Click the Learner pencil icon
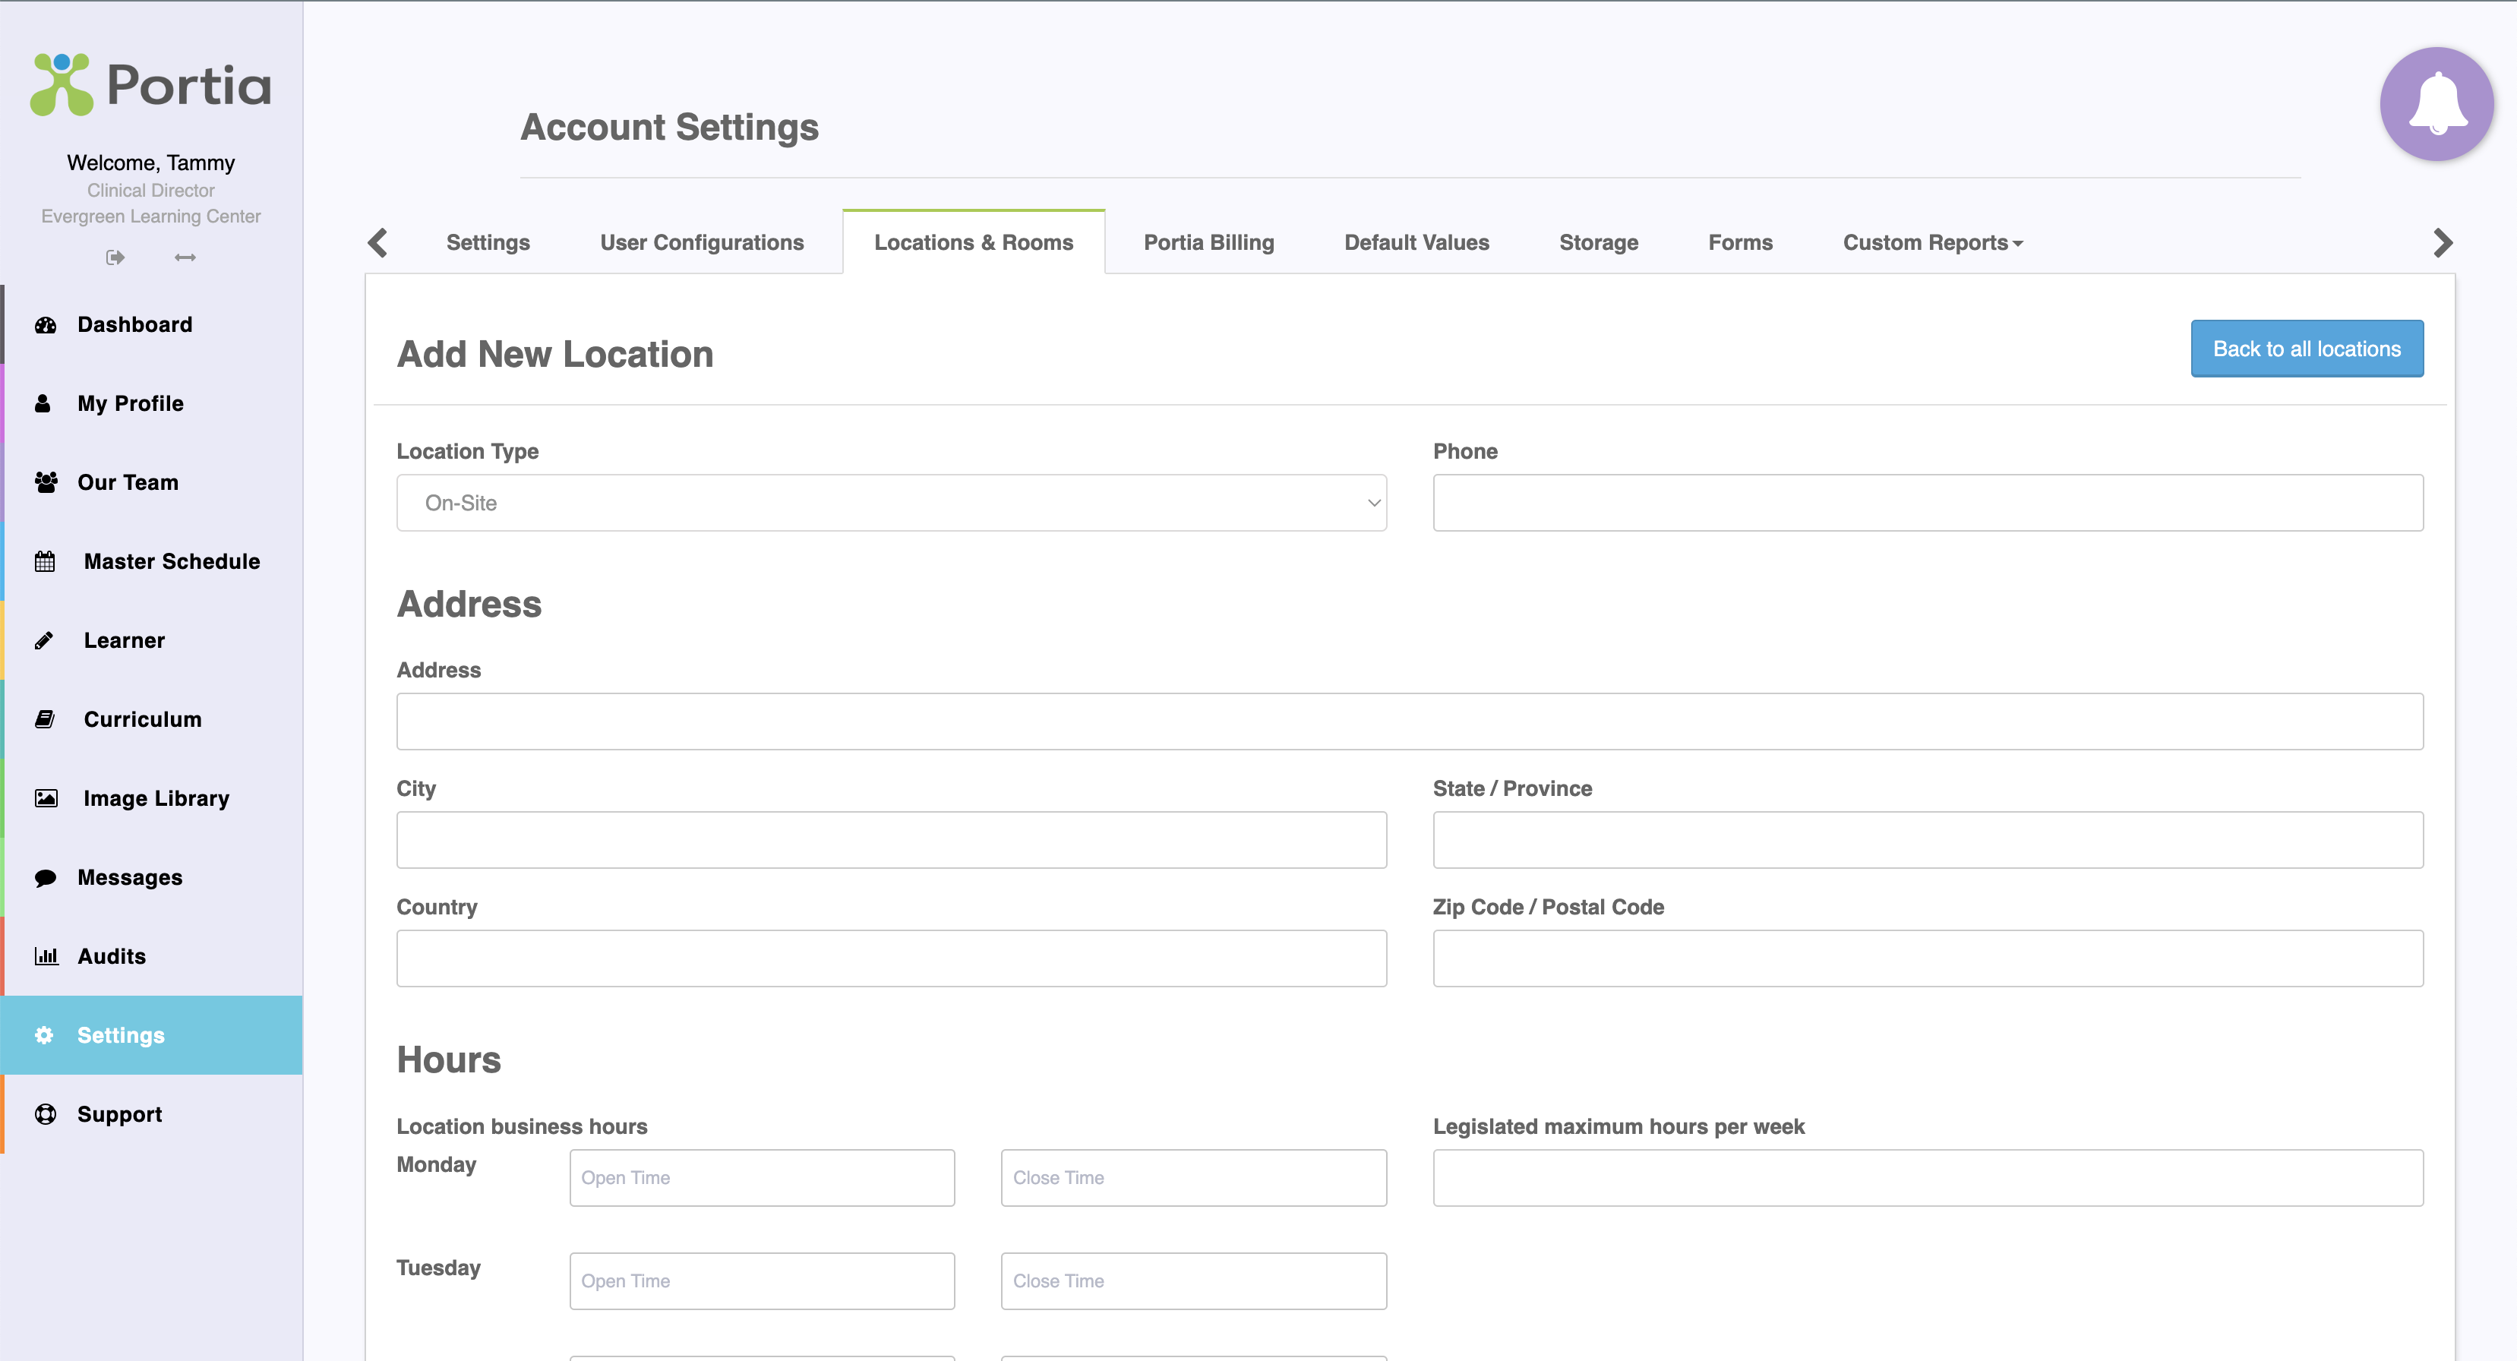This screenshot has height=1361, width=2517. (x=45, y=640)
